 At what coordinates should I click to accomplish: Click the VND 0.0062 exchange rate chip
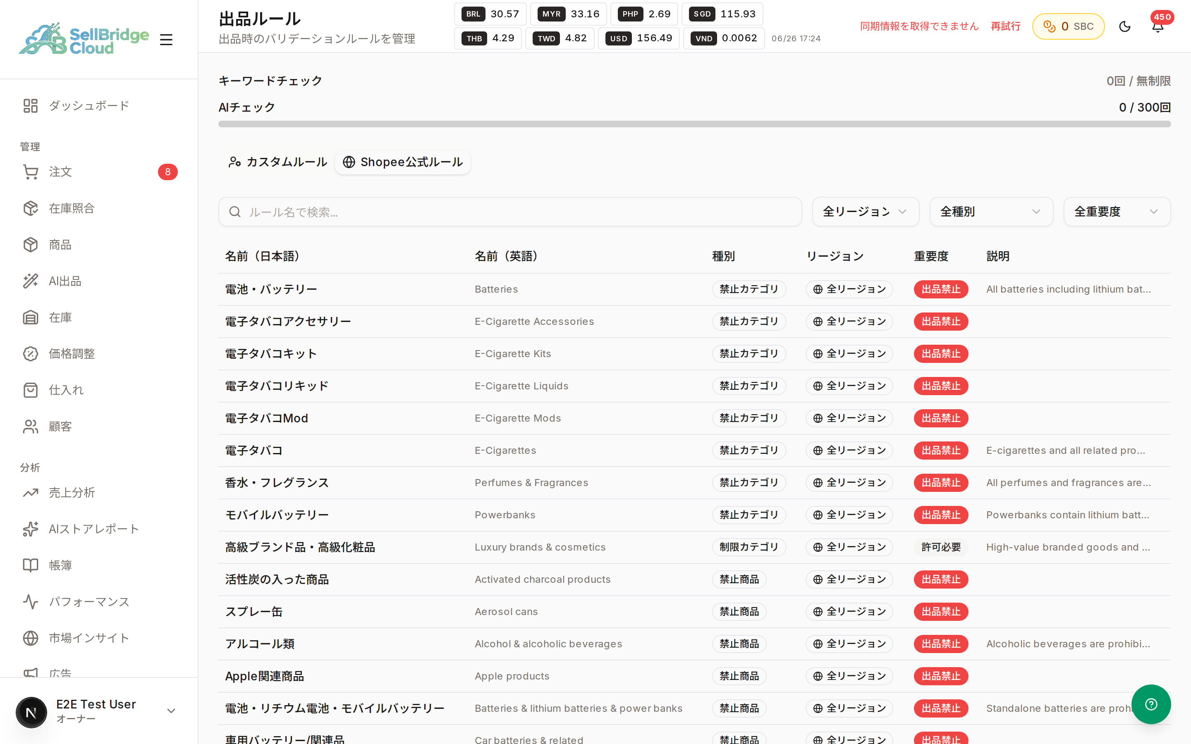724,38
